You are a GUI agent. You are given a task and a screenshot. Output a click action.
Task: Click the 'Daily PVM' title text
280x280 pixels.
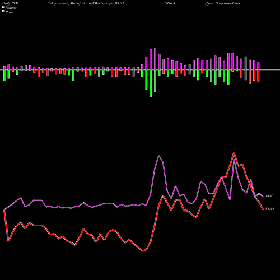(10, 3)
